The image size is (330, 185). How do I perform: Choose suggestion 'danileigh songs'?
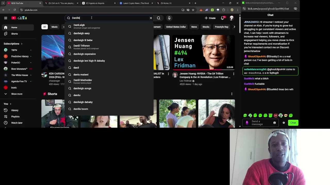(x=109, y=88)
